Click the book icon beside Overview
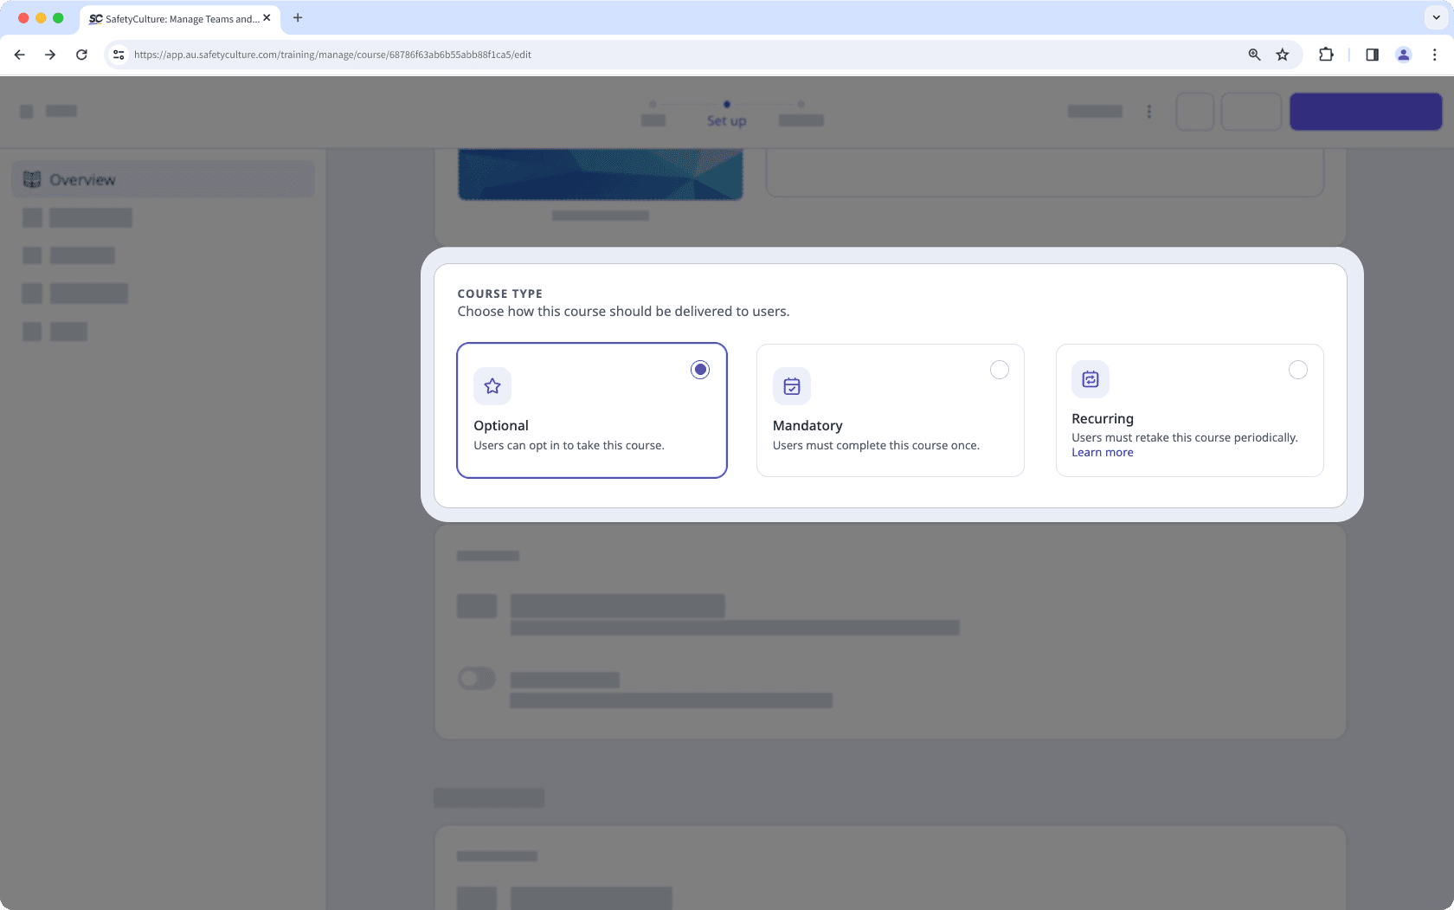 [32, 179]
